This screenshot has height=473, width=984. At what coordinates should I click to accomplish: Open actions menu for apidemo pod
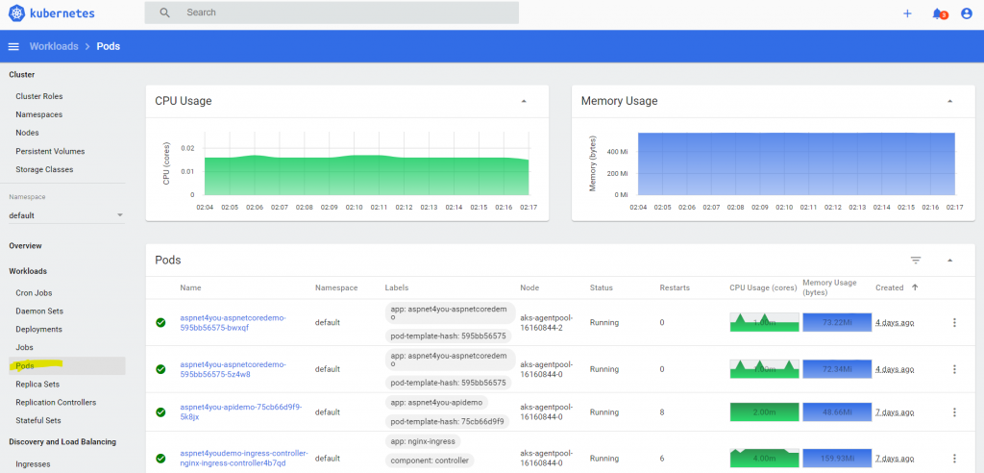click(954, 412)
